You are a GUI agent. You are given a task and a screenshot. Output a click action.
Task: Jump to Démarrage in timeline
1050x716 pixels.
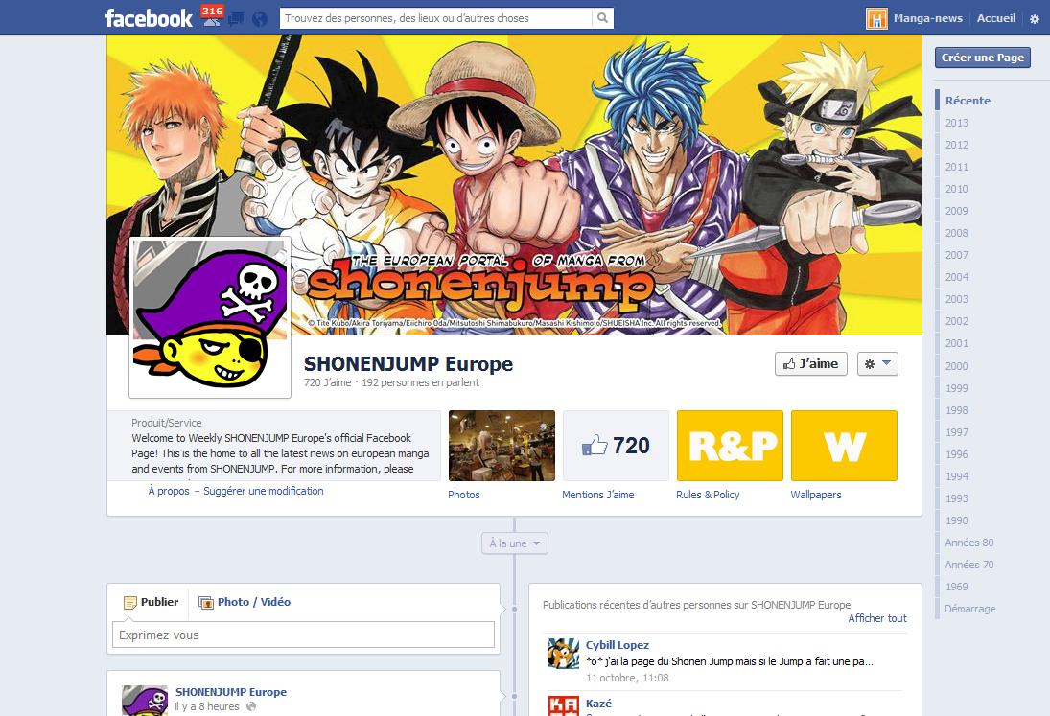[x=969, y=609]
